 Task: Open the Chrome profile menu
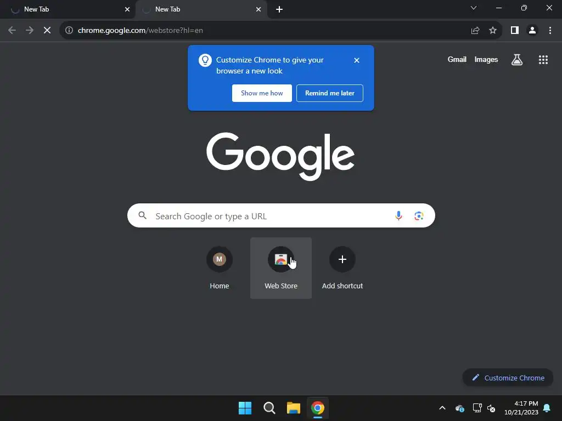pos(532,31)
